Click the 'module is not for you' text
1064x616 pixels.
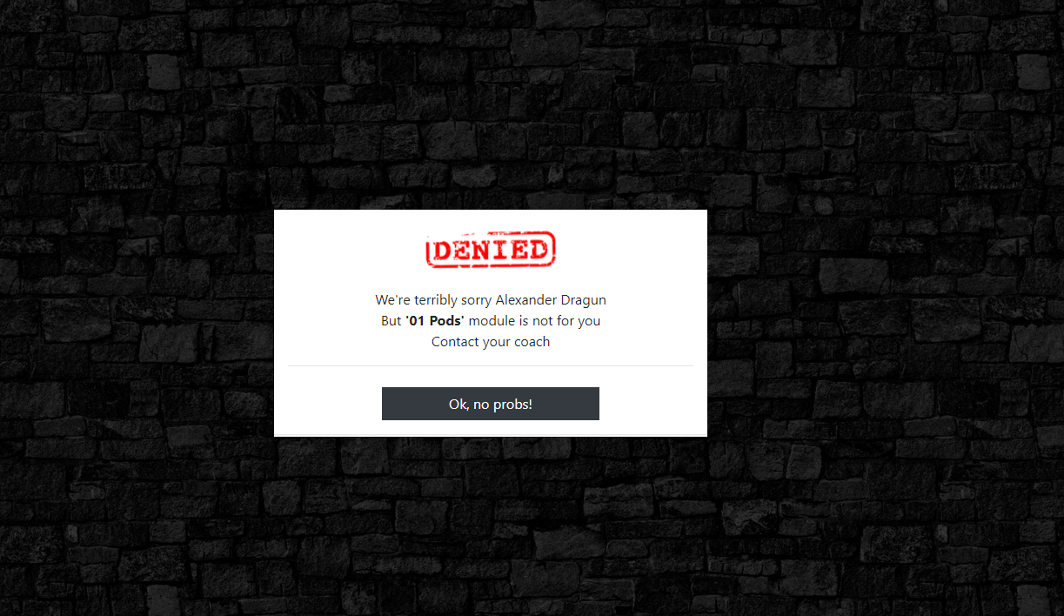pos(534,320)
